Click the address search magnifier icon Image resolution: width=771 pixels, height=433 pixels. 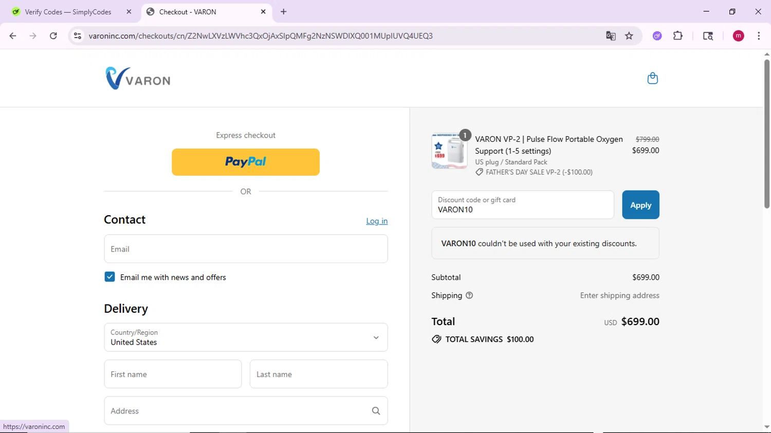376,411
